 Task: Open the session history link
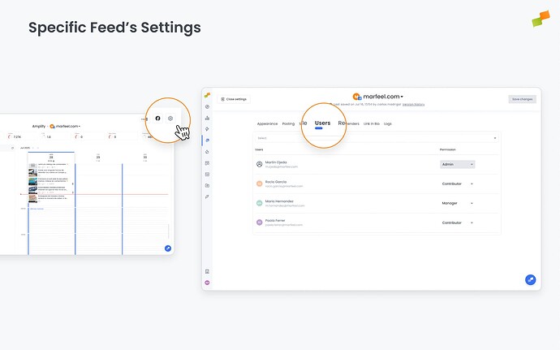coord(414,105)
